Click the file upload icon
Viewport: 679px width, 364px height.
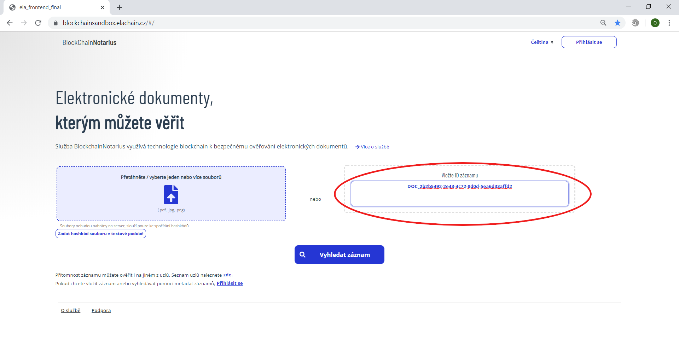point(171,195)
